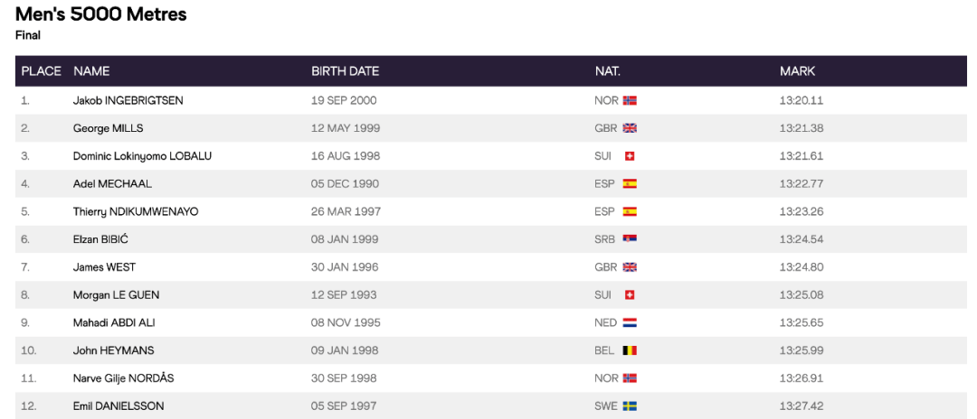This screenshot has height=419, width=977.
Task: Select Thierry NDIKUMWENAYO name link
Action: 136,211
